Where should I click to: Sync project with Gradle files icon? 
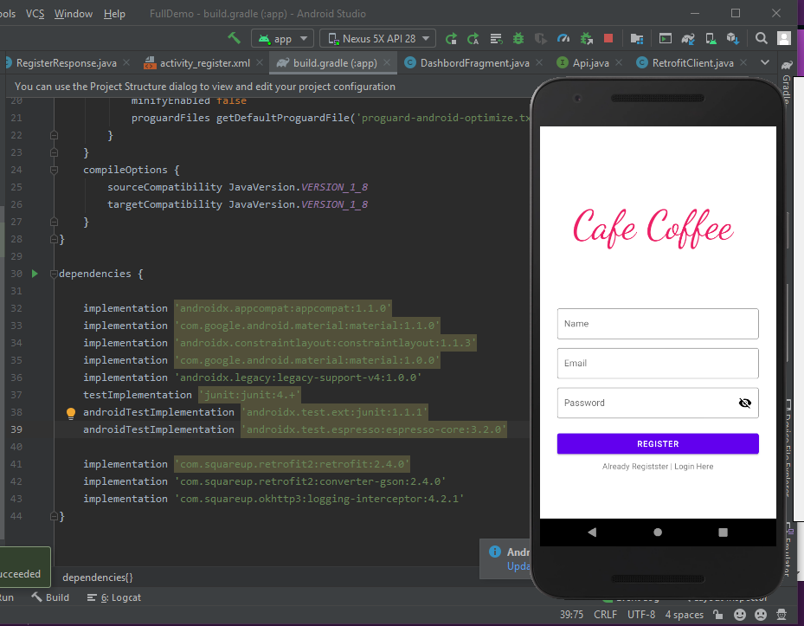[688, 38]
